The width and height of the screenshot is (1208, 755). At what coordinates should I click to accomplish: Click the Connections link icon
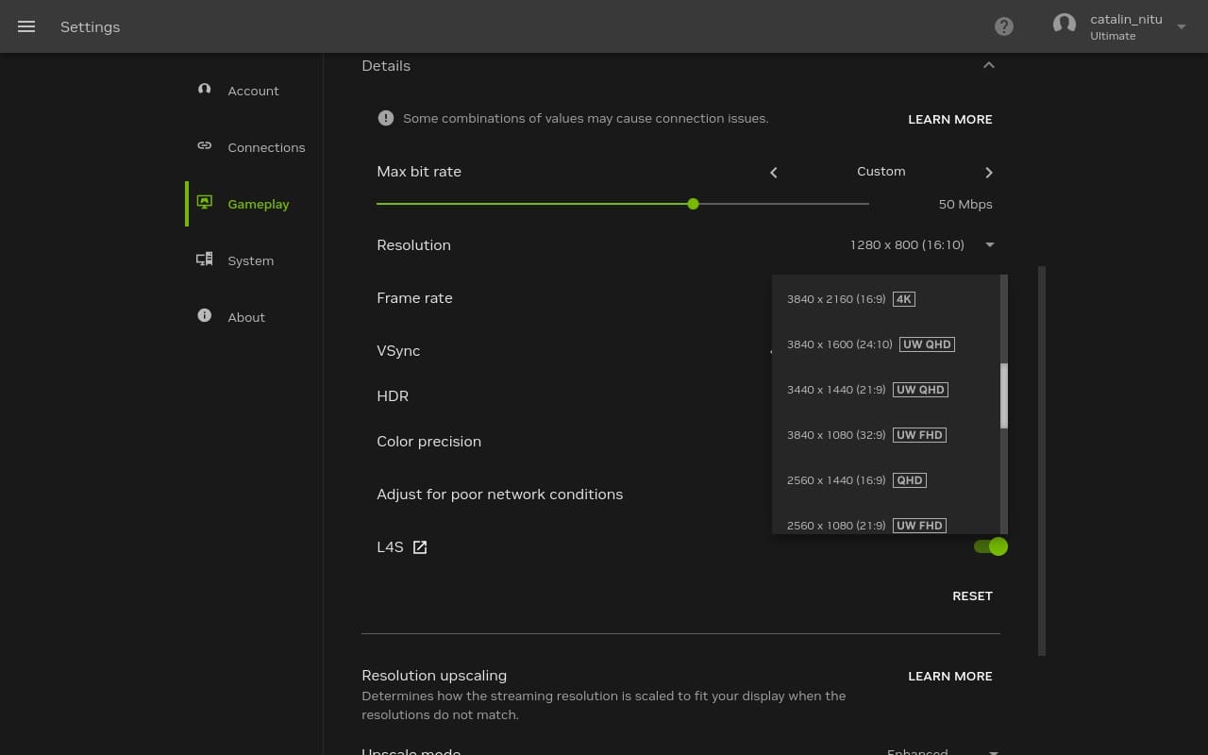coord(204,146)
